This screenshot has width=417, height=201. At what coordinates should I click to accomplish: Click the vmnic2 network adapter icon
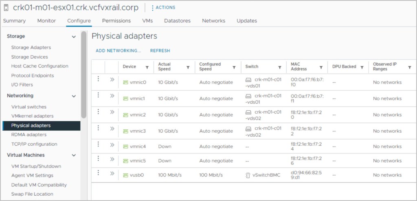125,115
